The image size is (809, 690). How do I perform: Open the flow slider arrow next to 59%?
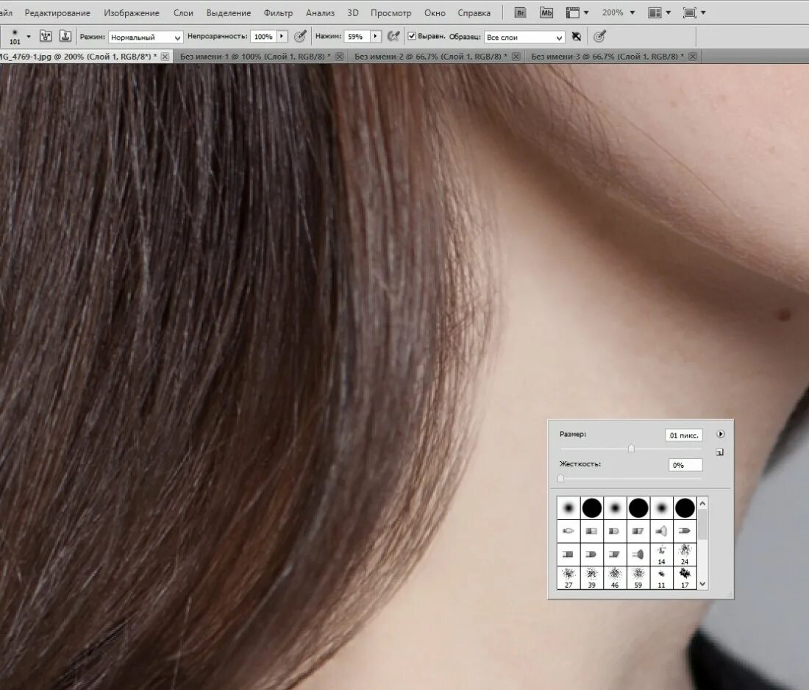point(376,37)
